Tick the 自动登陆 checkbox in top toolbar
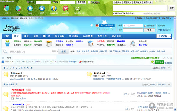Screen dimensions: 177x111 (x=89, y=2)
